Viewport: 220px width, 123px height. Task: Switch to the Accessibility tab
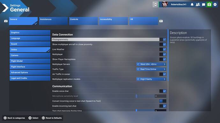point(114,21)
